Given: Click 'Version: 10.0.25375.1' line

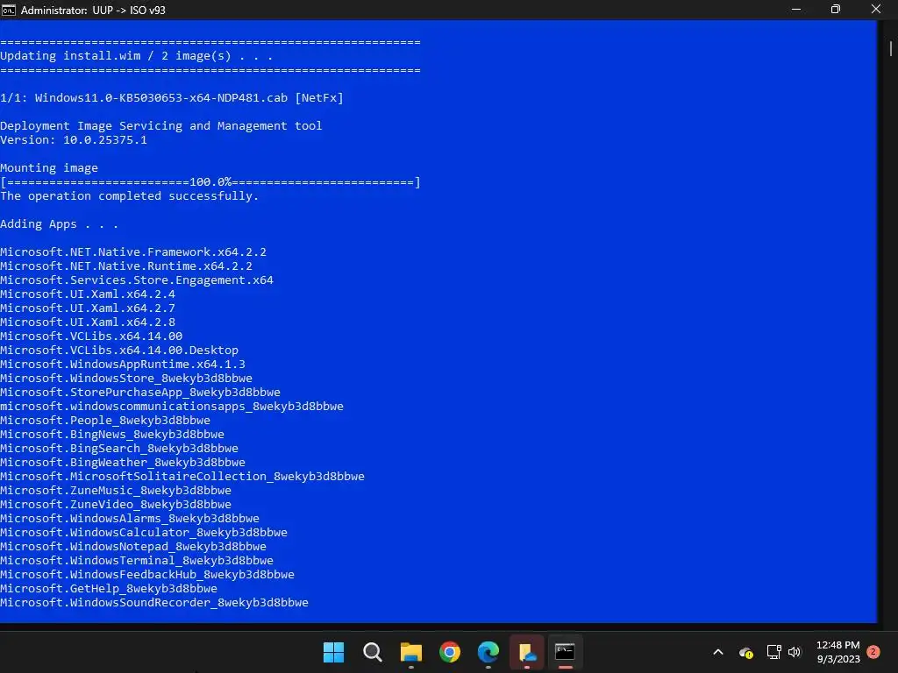Looking at the screenshot, I should coord(74,140).
